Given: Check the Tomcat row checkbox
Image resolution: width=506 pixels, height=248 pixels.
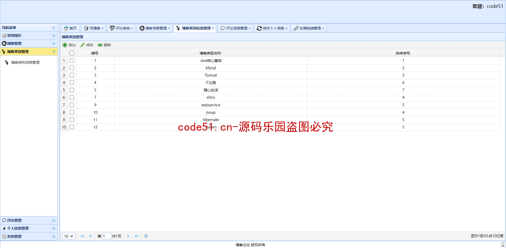Looking at the screenshot, I should [72, 75].
